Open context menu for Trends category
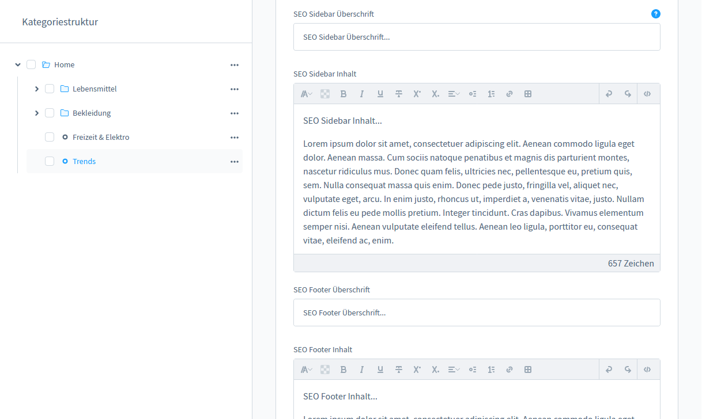The width and height of the screenshot is (702, 419). click(x=235, y=162)
